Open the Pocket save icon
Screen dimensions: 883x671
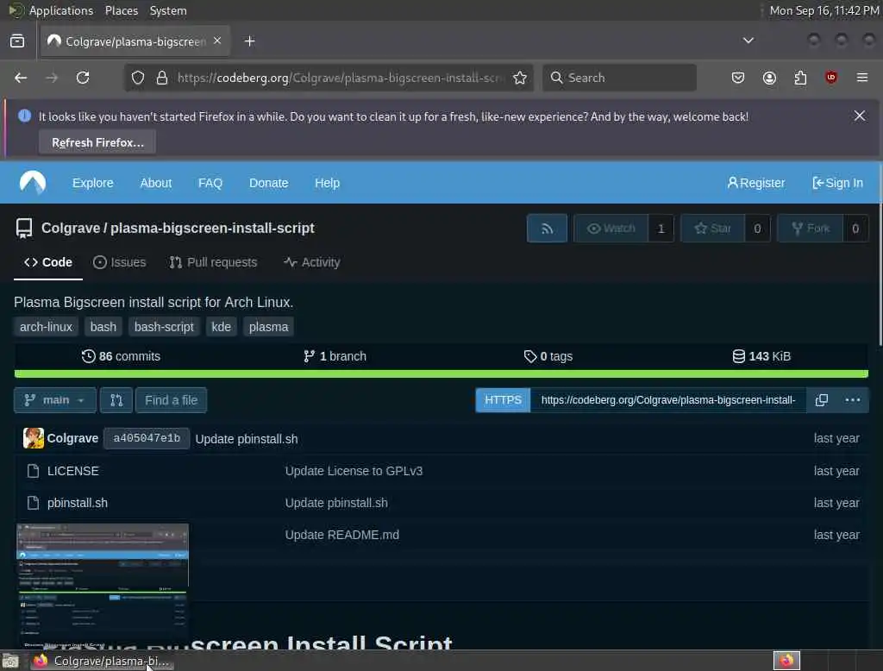point(738,78)
